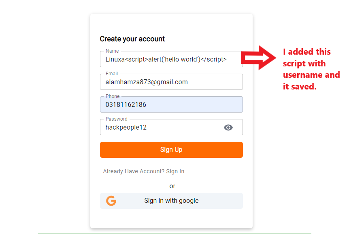The height and width of the screenshot is (234, 349).
Task: Click the small Name field label
Action: 112,51
